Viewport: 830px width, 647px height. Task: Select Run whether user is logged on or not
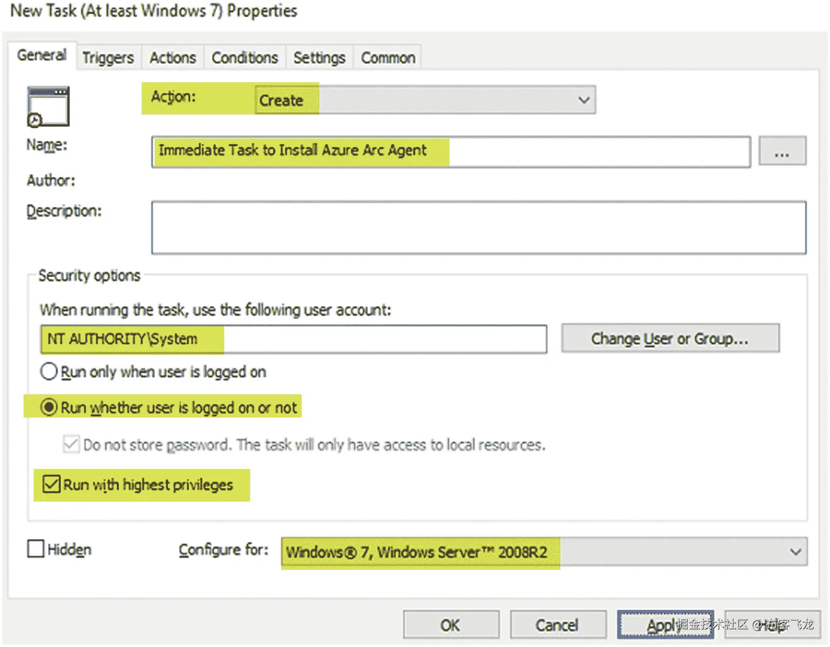click(49, 407)
